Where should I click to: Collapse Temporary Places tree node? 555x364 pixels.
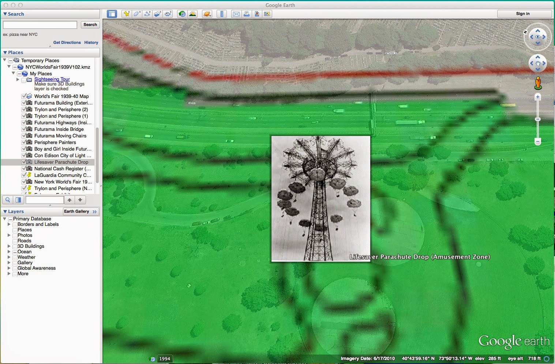[5, 60]
